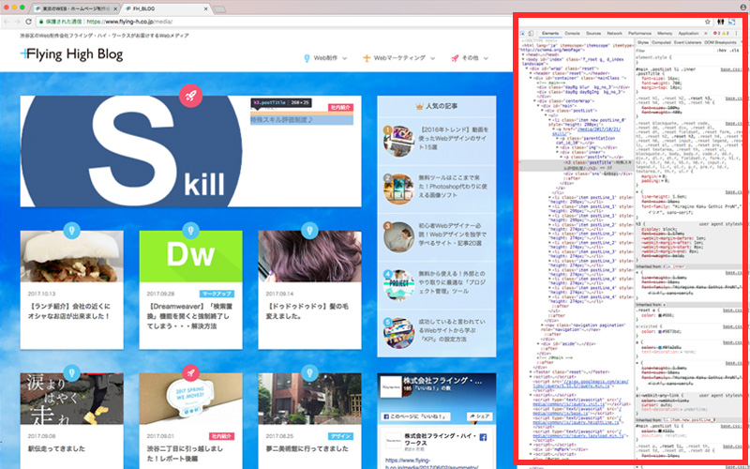Viewport: 750px width, 469px height.
Task: Click the purple swatch for a:visited color #9873bd
Action: [660, 332]
